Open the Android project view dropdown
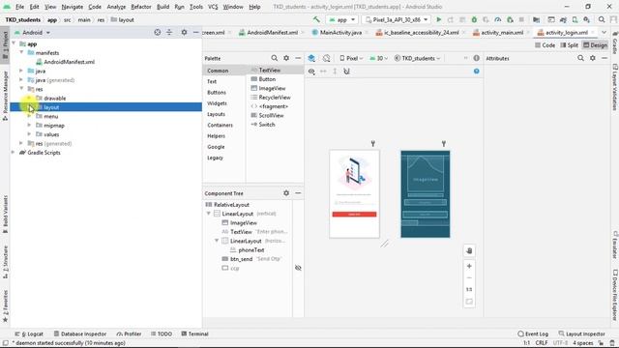619x348 pixels. [33, 32]
